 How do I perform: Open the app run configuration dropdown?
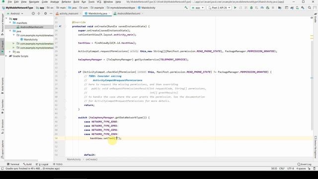click(x=198, y=8)
